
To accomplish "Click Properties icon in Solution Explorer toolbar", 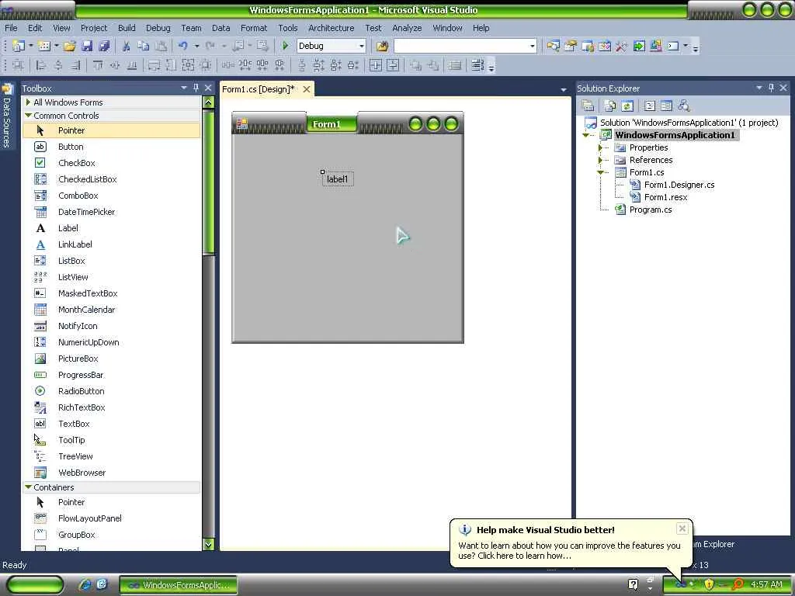I will 588,106.
